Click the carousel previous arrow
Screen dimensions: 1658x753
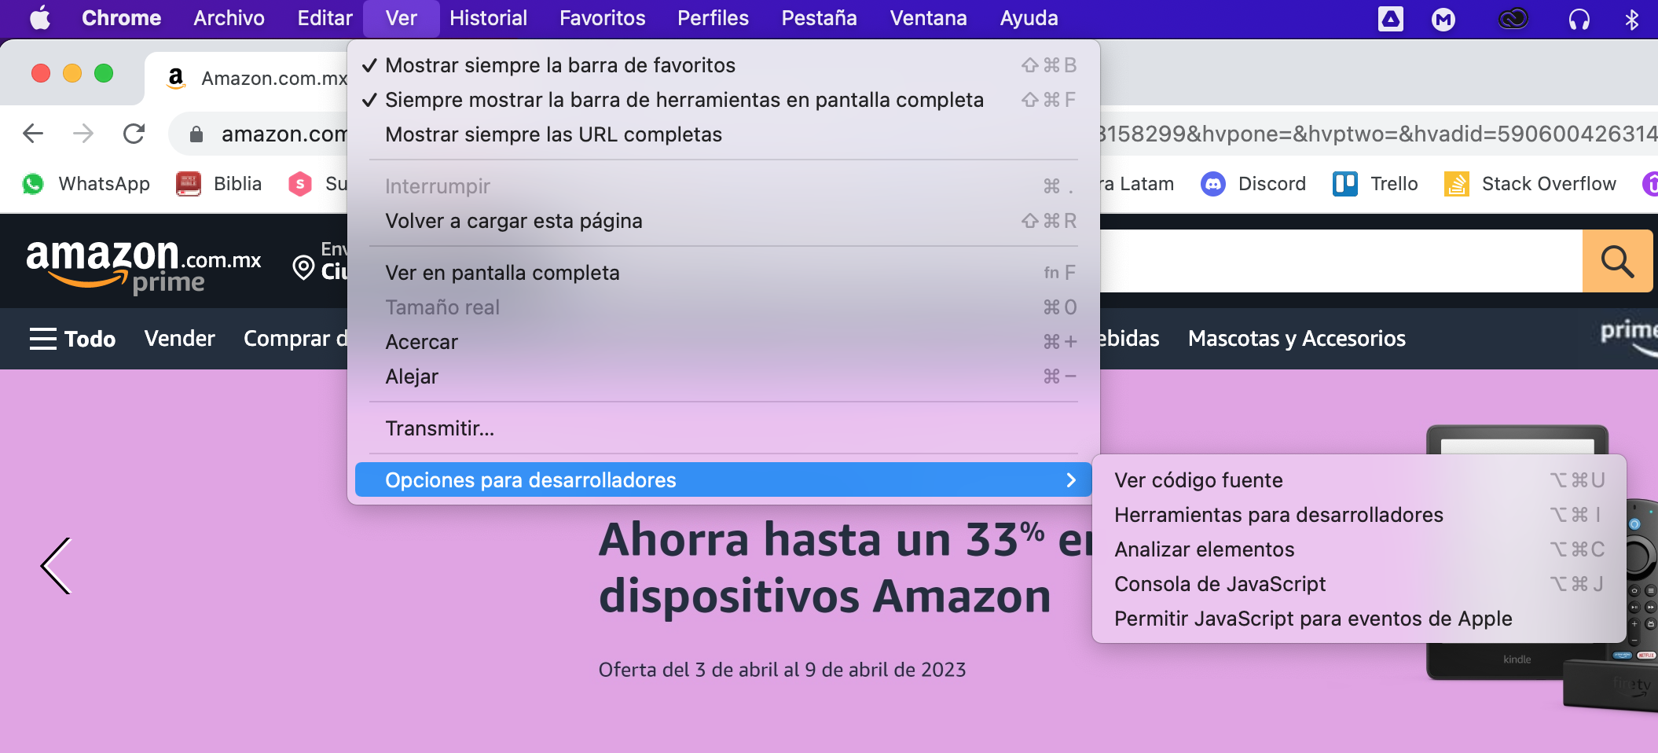coord(57,566)
